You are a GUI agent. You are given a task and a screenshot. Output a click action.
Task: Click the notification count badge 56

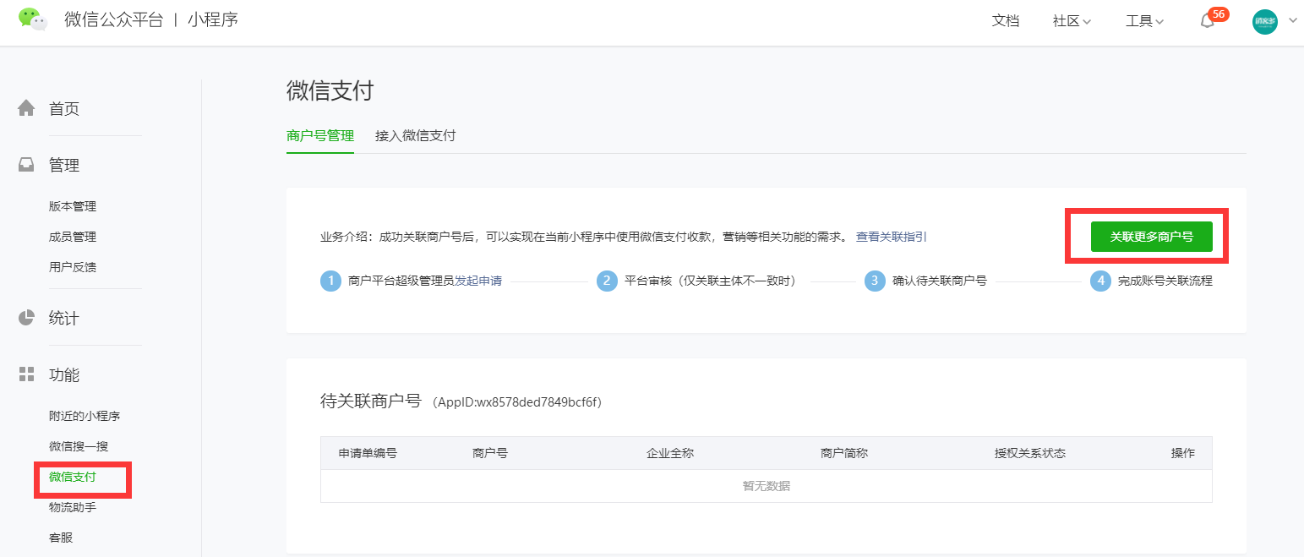[x=1219, y=14]
